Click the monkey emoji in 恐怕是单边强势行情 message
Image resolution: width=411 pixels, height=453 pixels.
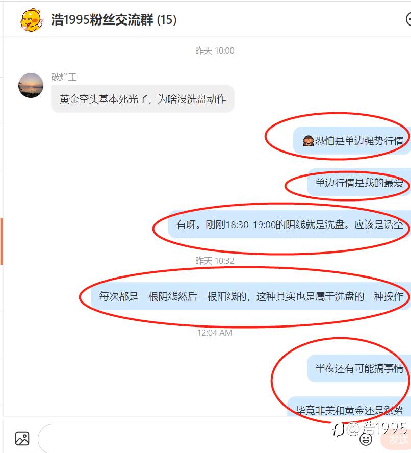(x=308, y=141)
